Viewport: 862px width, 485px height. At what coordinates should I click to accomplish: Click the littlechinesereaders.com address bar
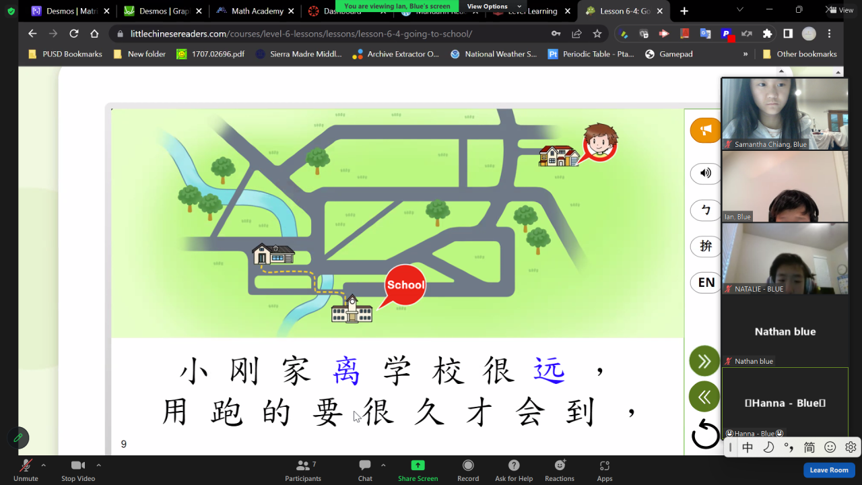point(301,34)
